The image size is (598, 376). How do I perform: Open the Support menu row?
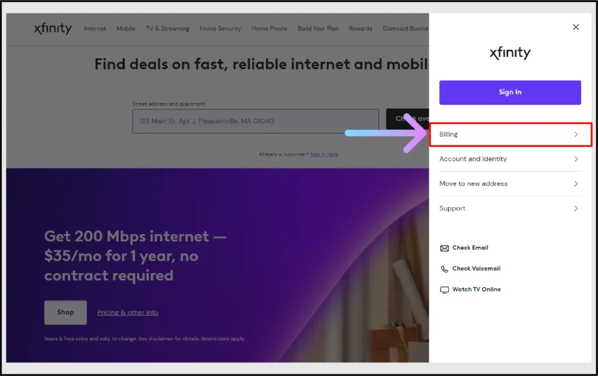pyautogui.click(x=510, y=208)
